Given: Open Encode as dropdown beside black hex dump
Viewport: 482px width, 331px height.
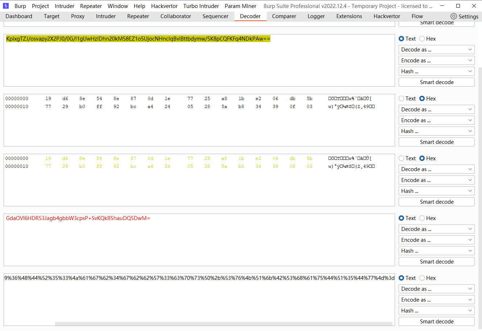Looking at the screenshot, I should (437, 120).
